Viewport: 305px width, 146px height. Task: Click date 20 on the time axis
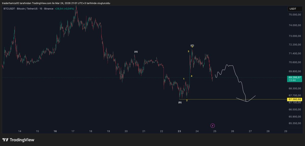(126, 131)
